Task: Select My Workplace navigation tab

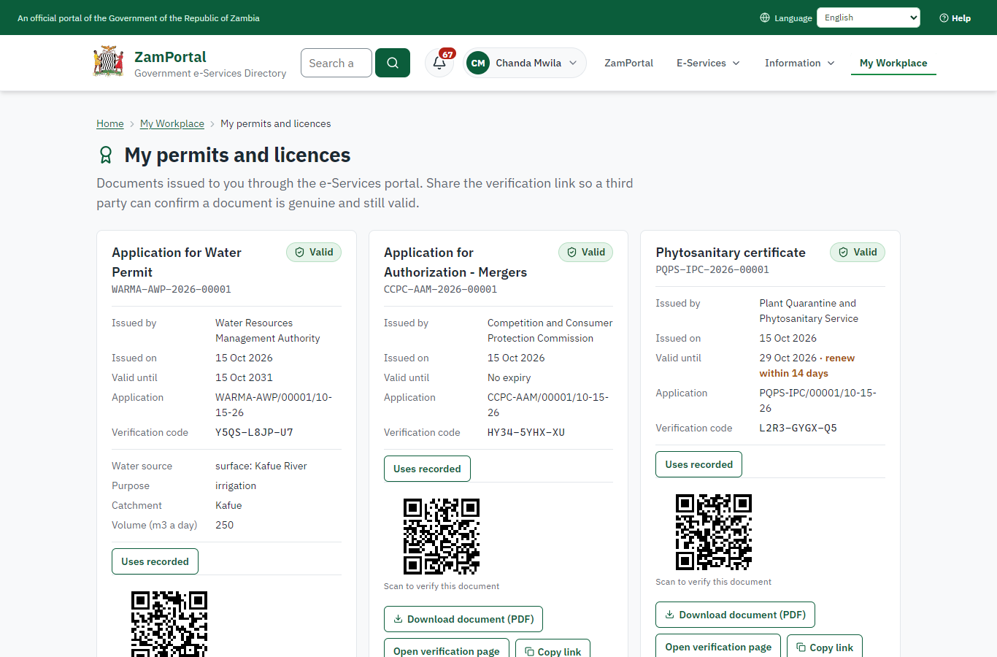Action: tap(893, 63)
